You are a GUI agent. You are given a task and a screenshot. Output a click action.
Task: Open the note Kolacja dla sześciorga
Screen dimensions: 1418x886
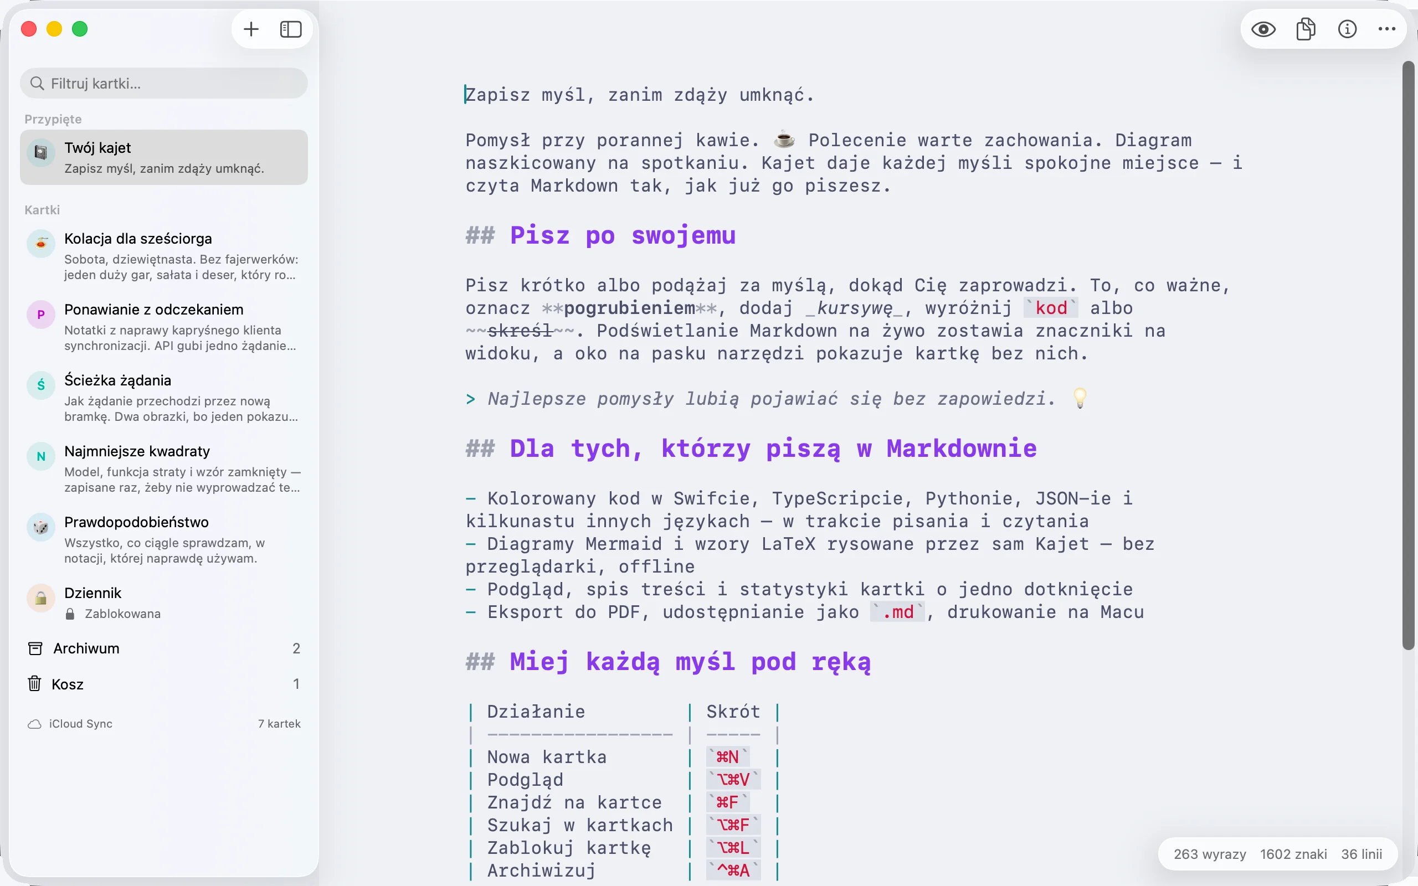164,256
